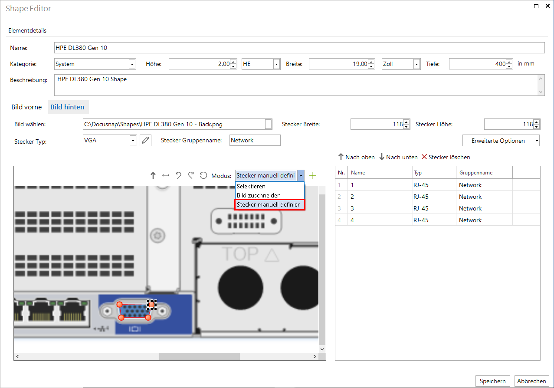Click the Speichern button
Screen dimensions: 554x388
point(493,381)
